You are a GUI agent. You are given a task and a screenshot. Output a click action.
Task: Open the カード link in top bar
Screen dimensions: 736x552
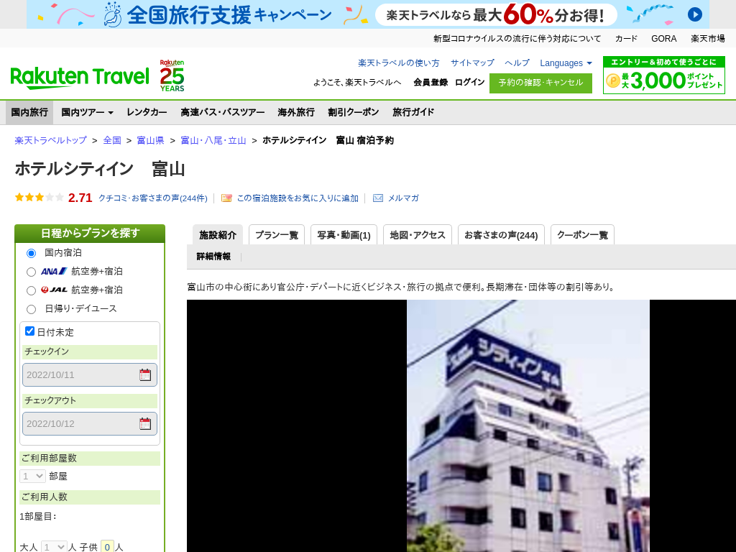pyautogui.click(x=626, y=39)
